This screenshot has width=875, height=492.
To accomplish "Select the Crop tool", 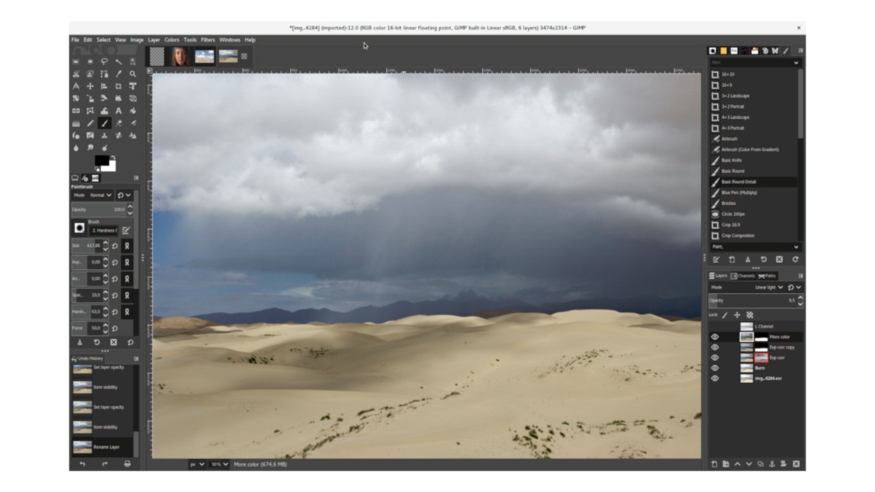I will 119,86.
